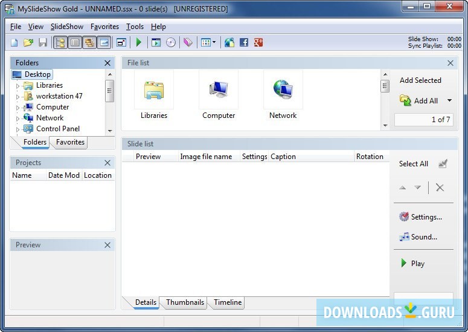Open the view mode grid dropdown
Screen dimensions: 468x332
tap(208, 42)
